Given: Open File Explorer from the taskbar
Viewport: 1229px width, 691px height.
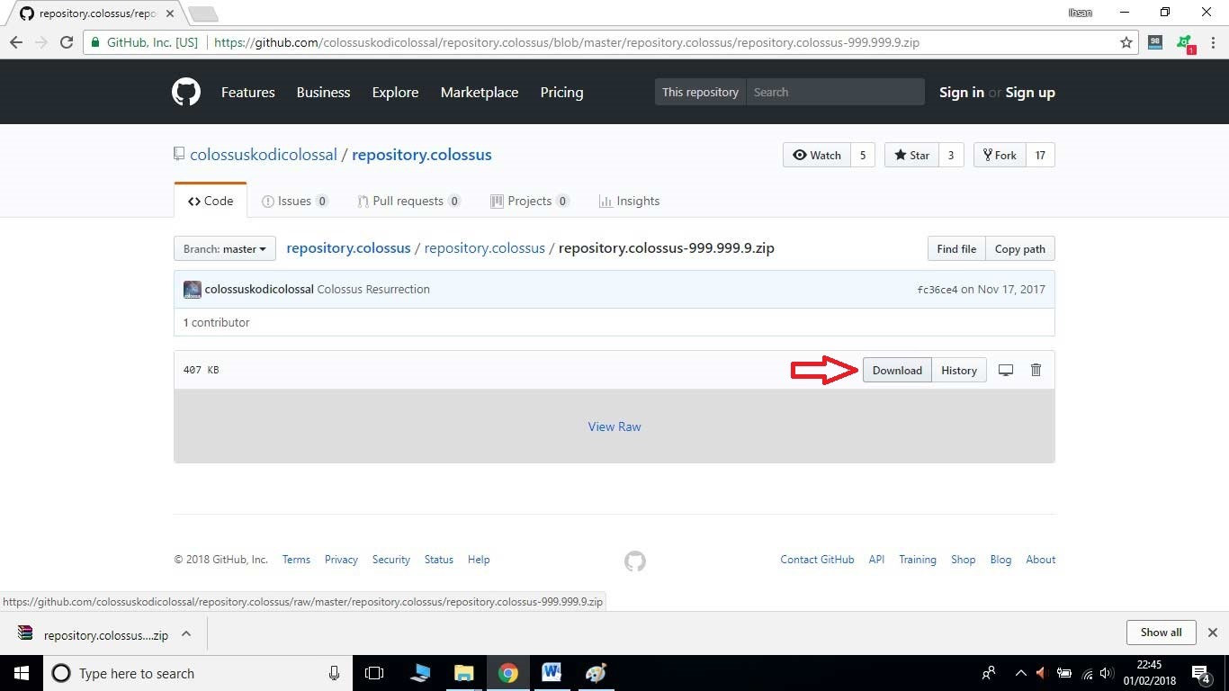Looking at the screenshot, I should tap(463, 673).
